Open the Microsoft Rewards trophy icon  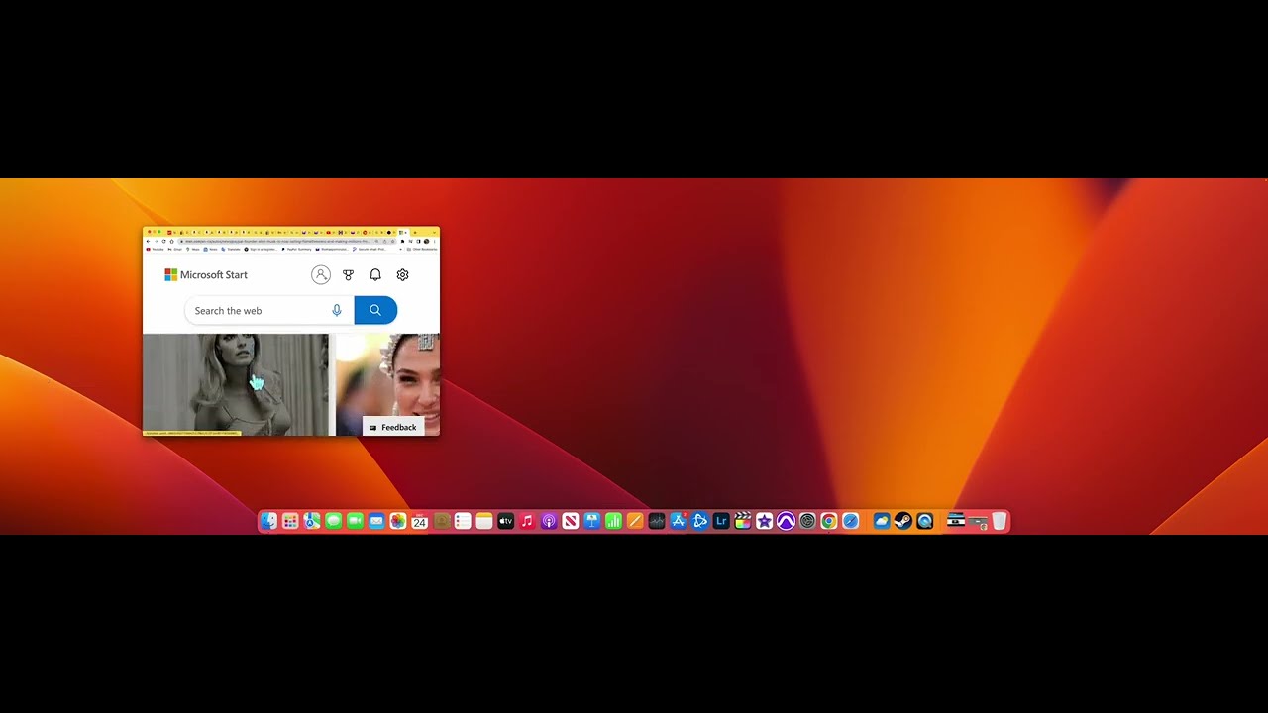pos(348,275)
